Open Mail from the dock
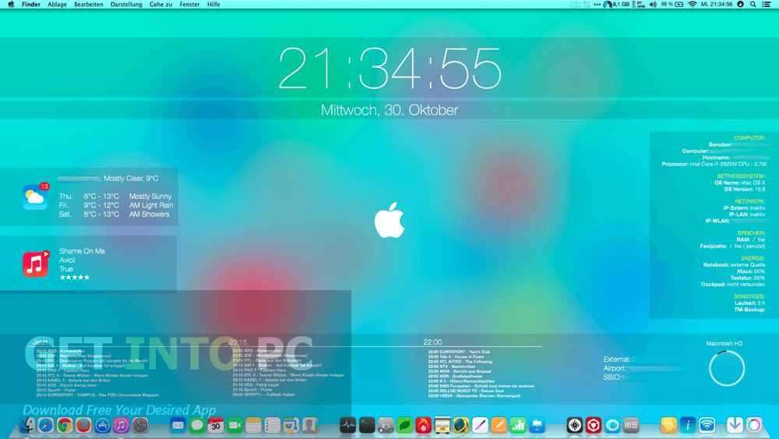This screenshot has width=779, height=439. [178, 425]
